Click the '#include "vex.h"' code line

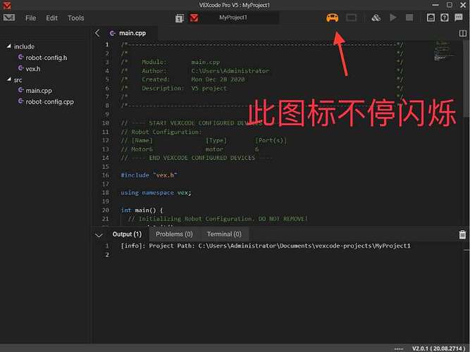click(149, 175)
